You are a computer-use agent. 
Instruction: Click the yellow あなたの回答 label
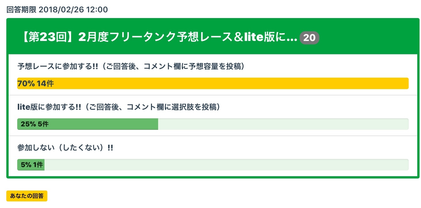pos(27,196)
